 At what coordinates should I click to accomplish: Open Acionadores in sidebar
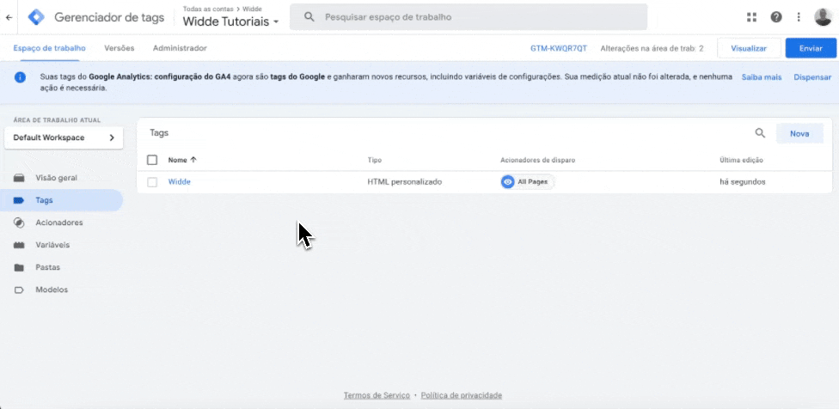point(58,223)
